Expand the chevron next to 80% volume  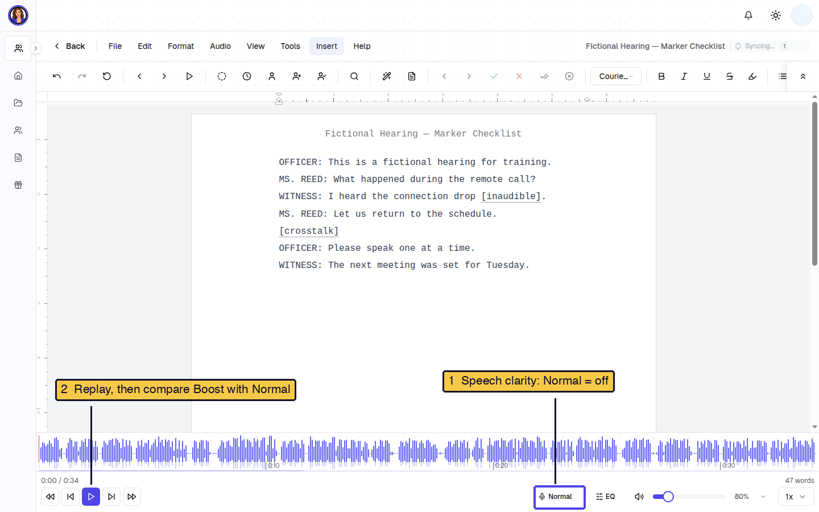coord(763,497)
